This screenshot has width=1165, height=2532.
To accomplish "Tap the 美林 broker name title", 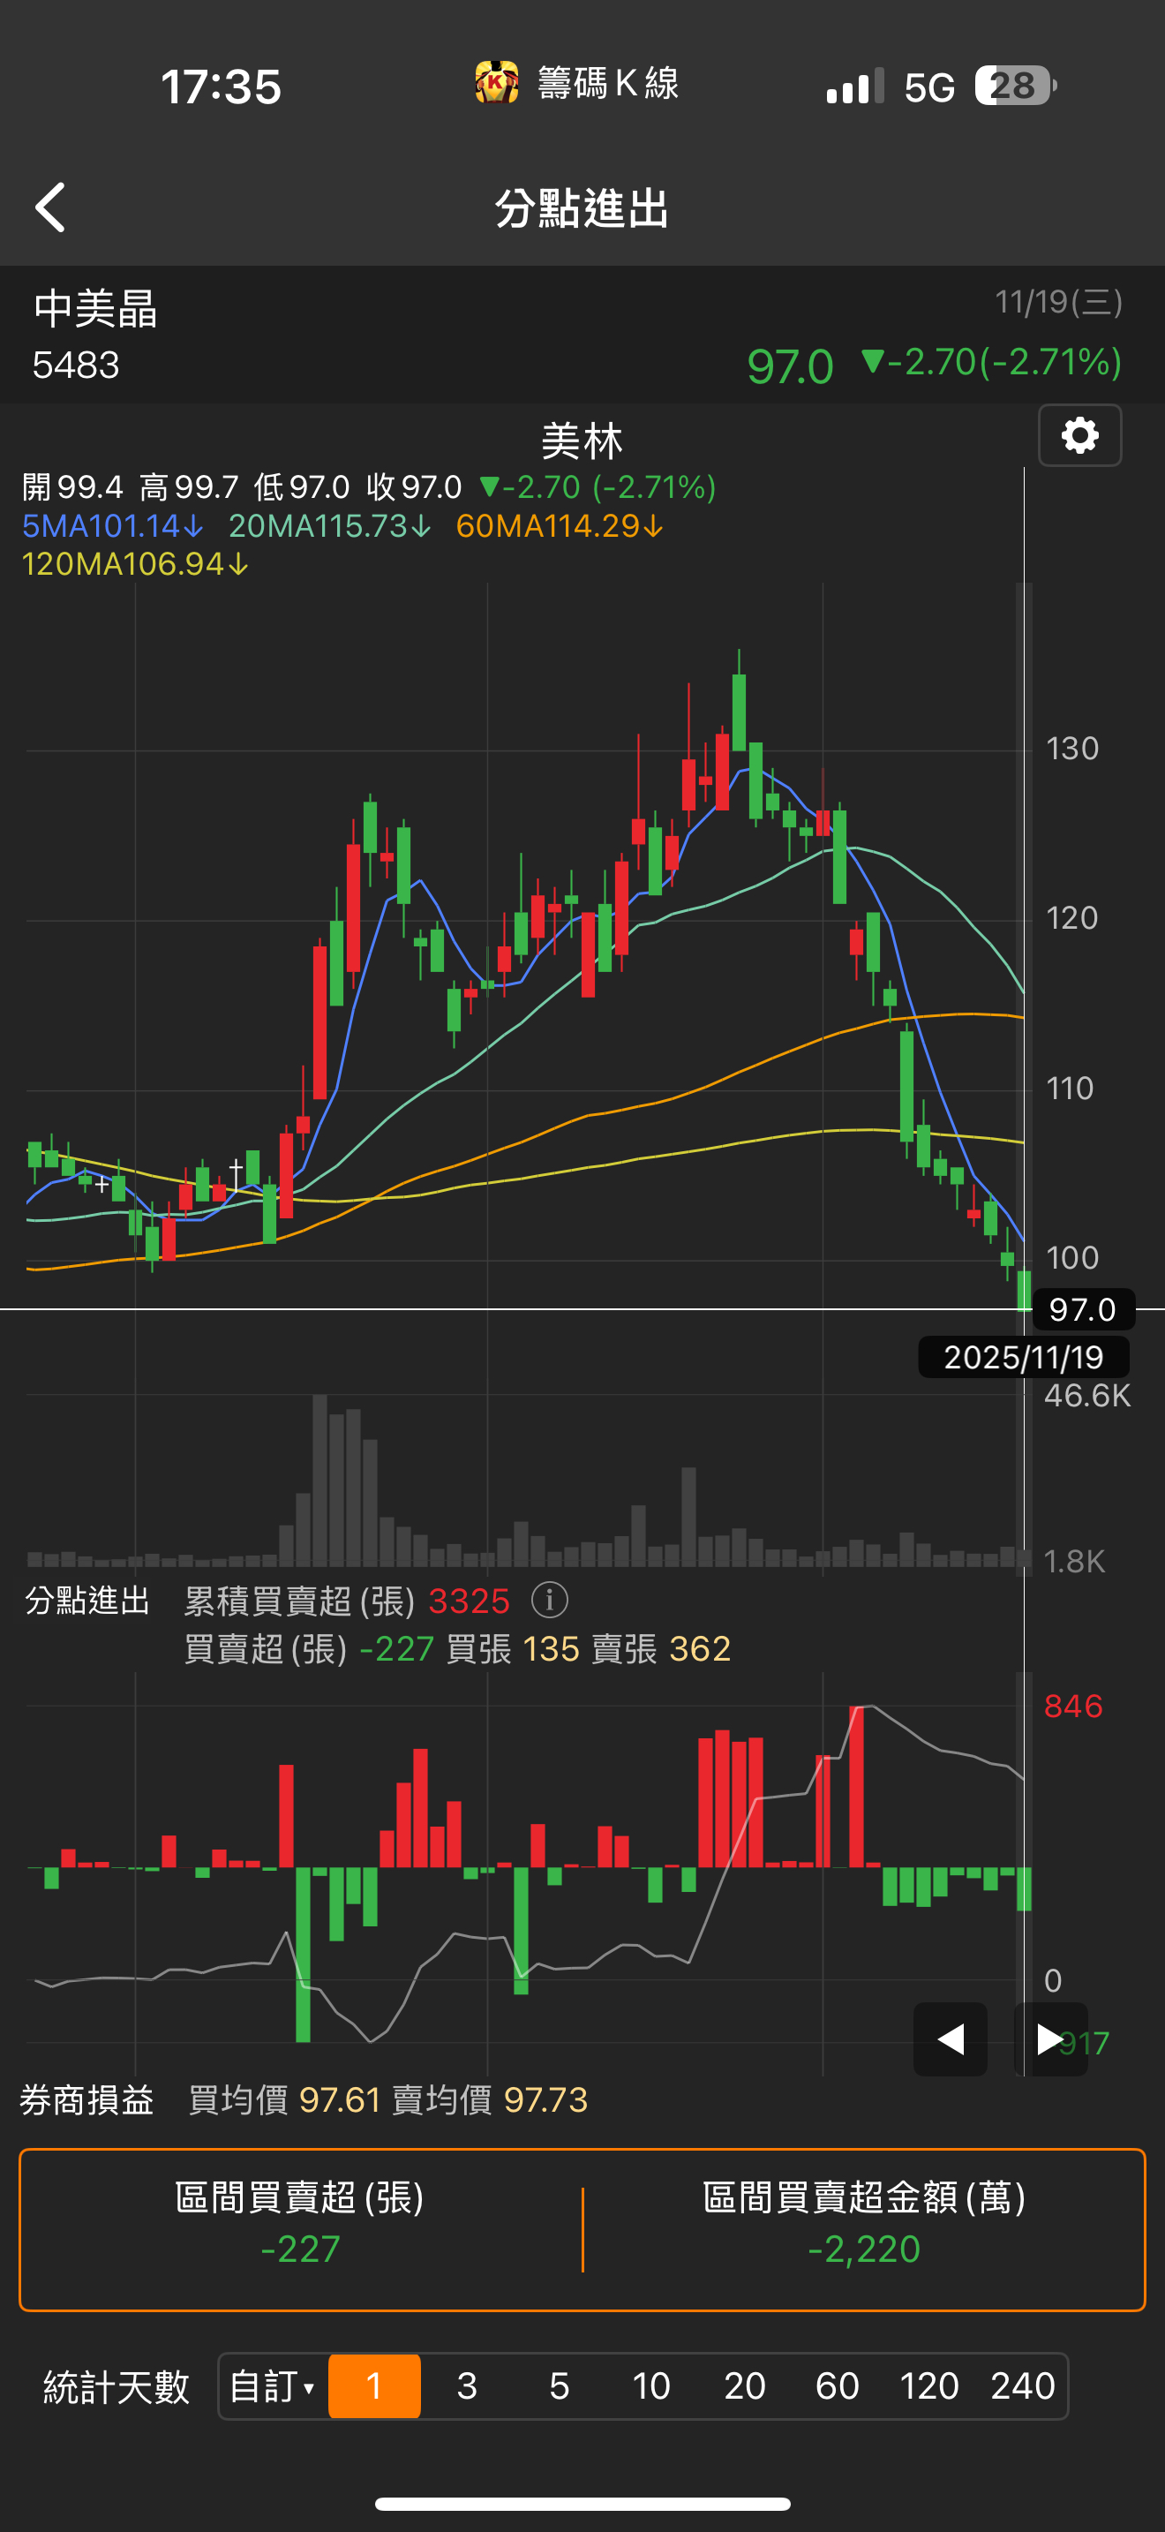I will click(582, 441).
